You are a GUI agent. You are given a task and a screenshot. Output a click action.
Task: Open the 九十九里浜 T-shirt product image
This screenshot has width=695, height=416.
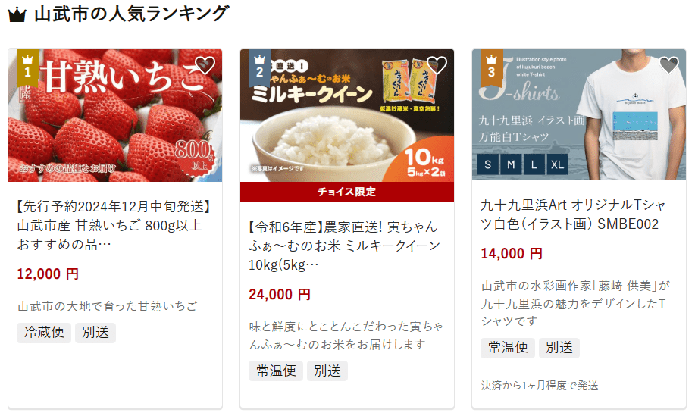click(x=579, y=114)
